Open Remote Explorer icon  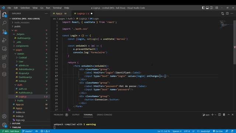pos(4,48)
